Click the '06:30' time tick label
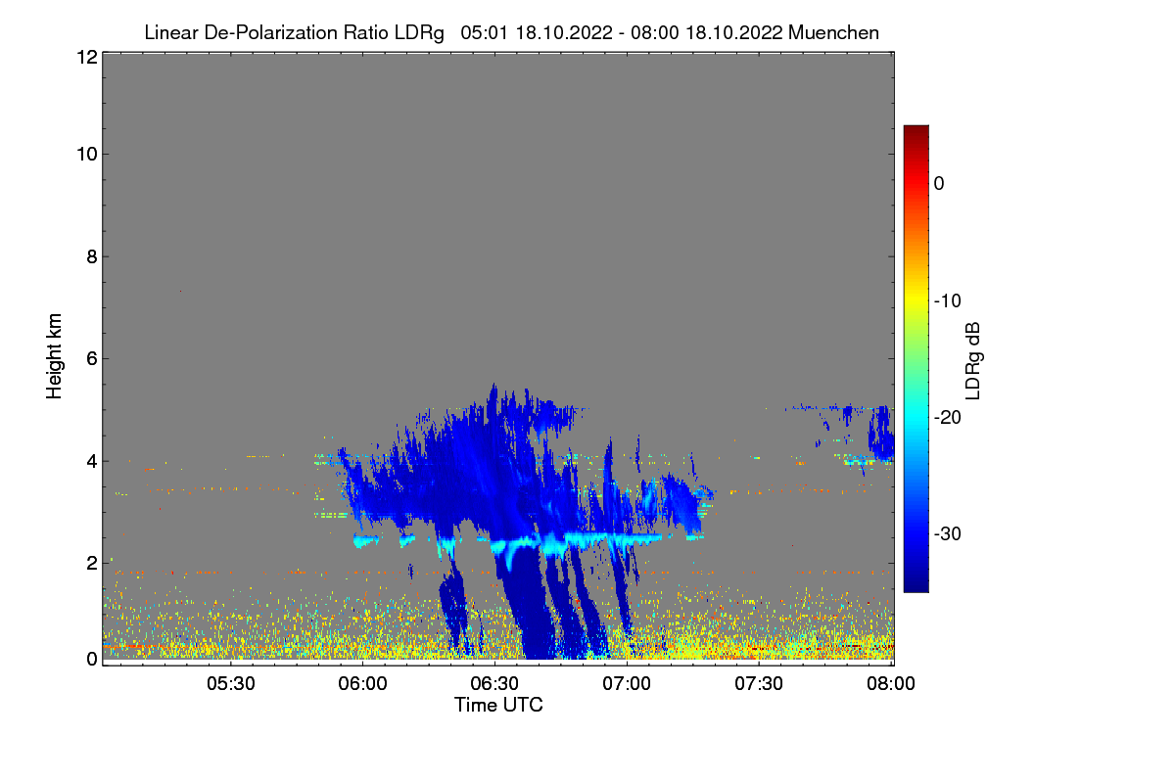This screenshot has height=783, width=1175. pyautogui.click(x=494, y=684)
